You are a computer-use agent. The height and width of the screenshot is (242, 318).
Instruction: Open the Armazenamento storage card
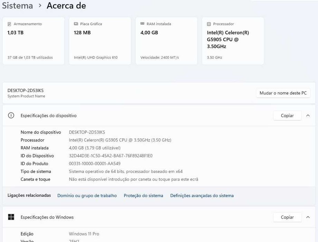(x=34, y=41)
